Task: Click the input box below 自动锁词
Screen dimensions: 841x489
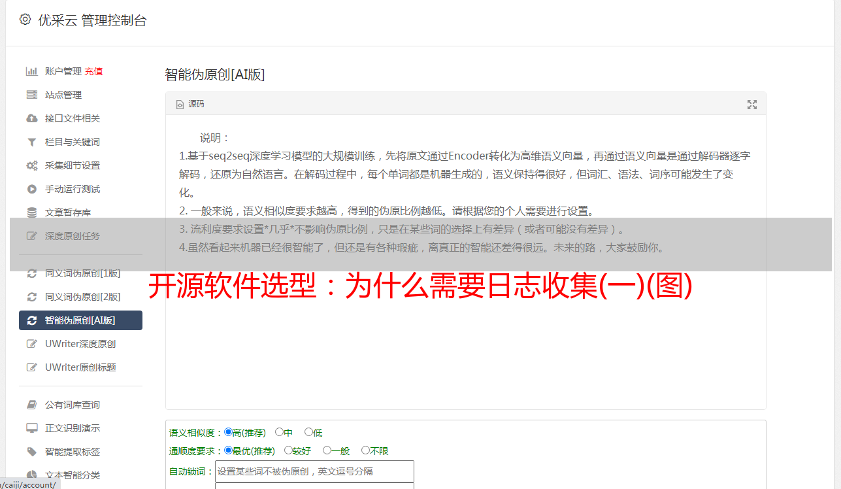Action: 314,486
